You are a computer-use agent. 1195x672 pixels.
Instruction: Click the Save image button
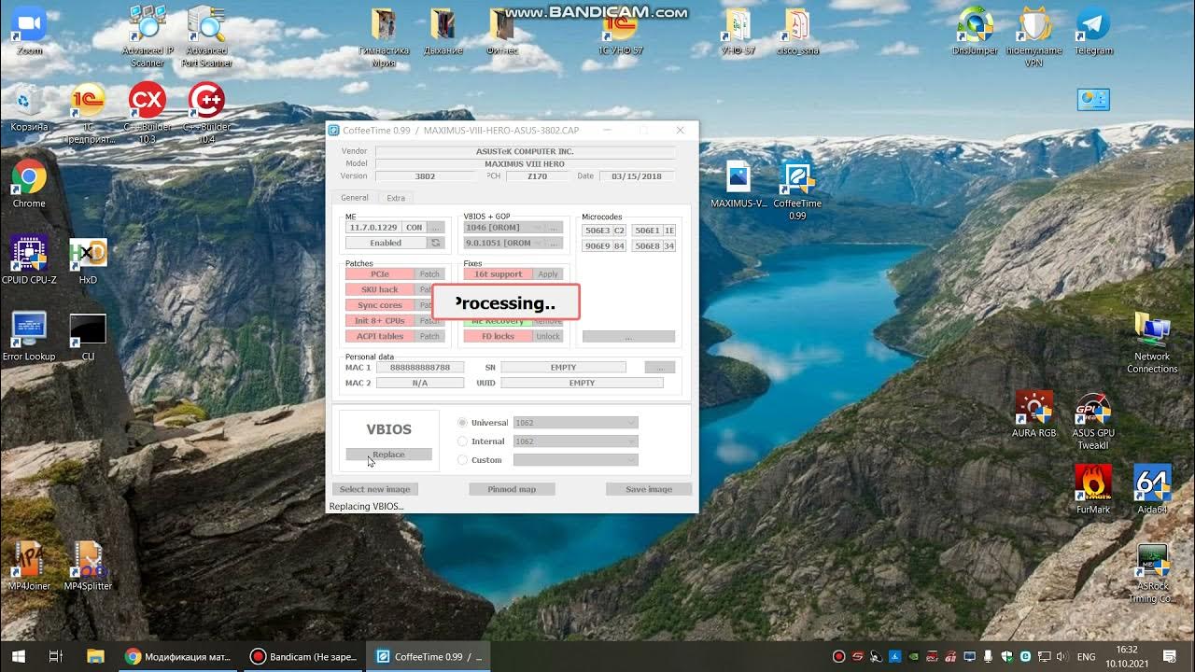(649, 489)
